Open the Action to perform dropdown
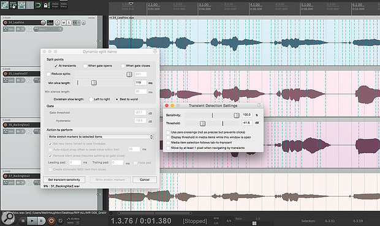380x226 pixels. pyautogui.click(x=101, y=137)
